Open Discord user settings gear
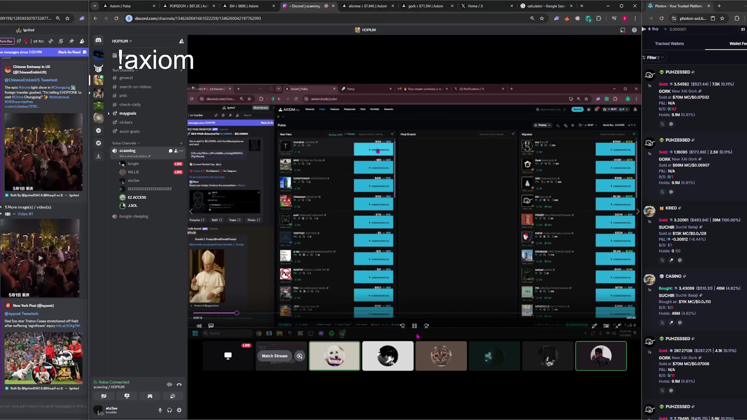The width and height of the screenshot is (747, 420). click(x=179, y=410)
